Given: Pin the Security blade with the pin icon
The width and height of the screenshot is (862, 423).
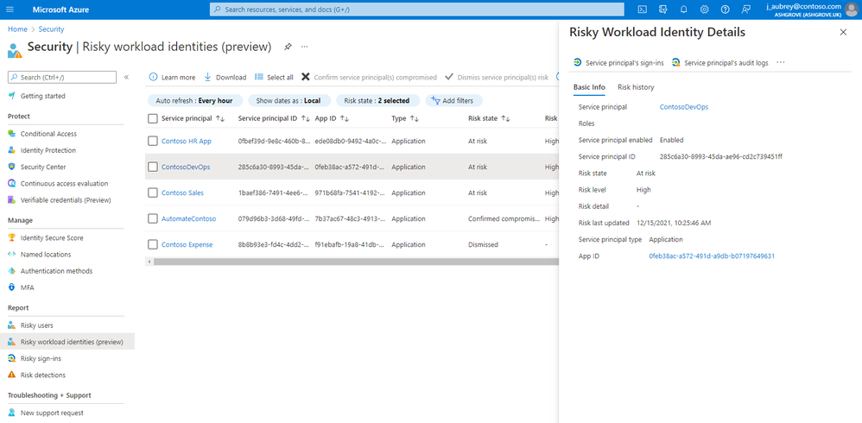Looking at the screenshot, I should tap(288, 47).
